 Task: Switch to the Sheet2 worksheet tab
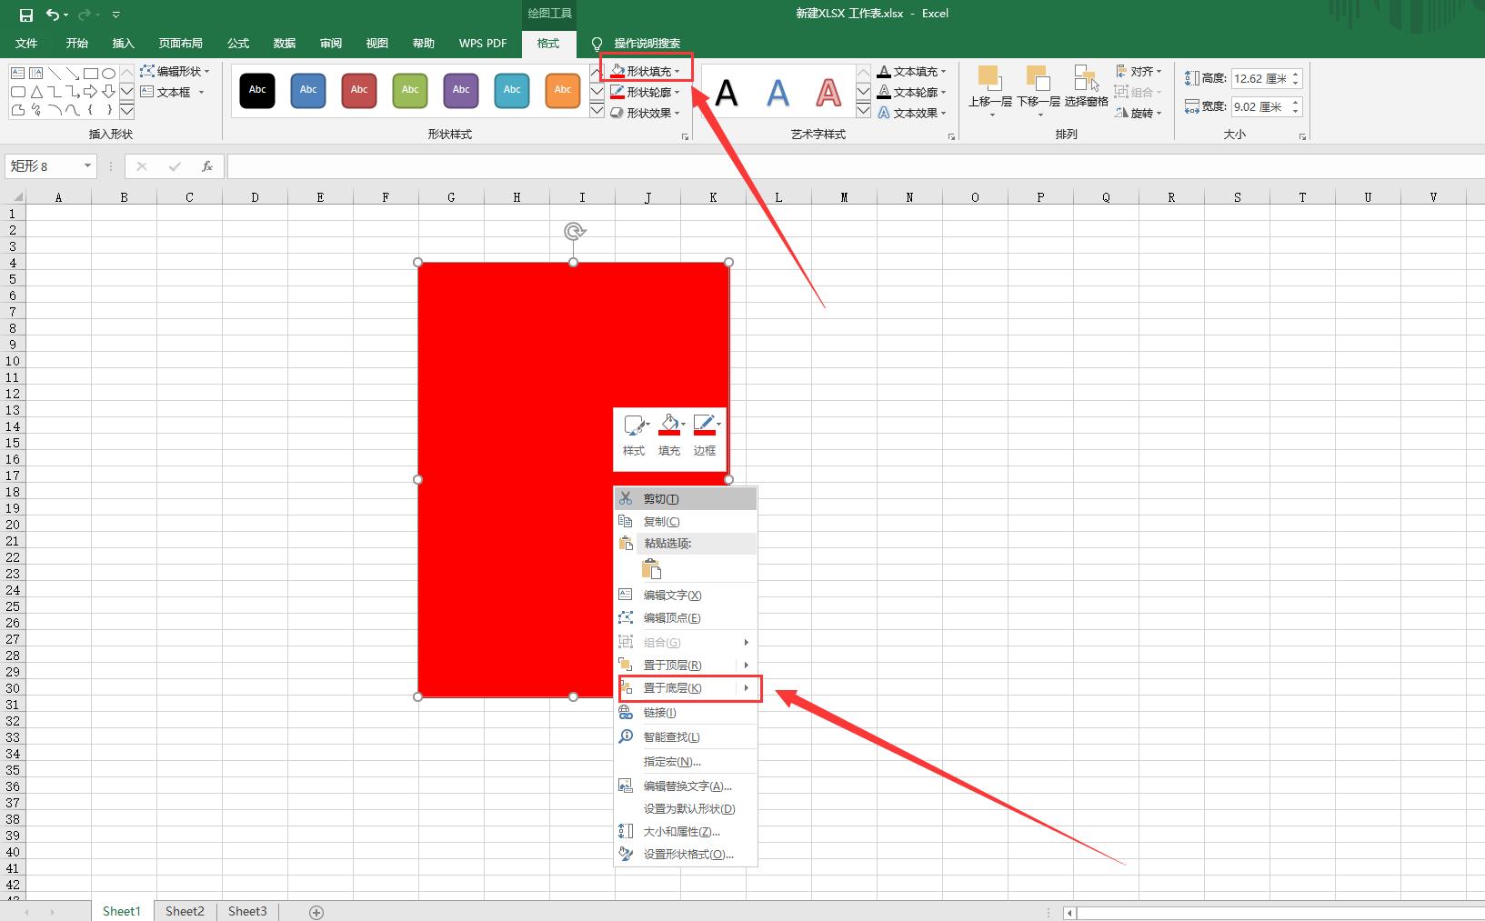coord(185,911)
